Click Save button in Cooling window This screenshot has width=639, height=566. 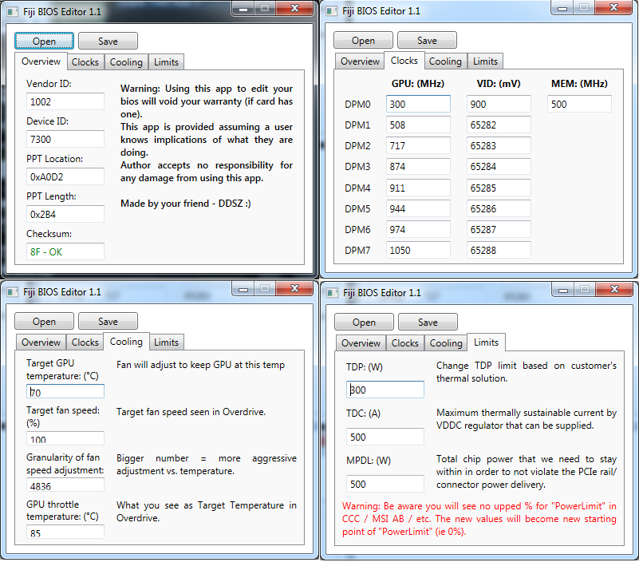pos(108,322)
